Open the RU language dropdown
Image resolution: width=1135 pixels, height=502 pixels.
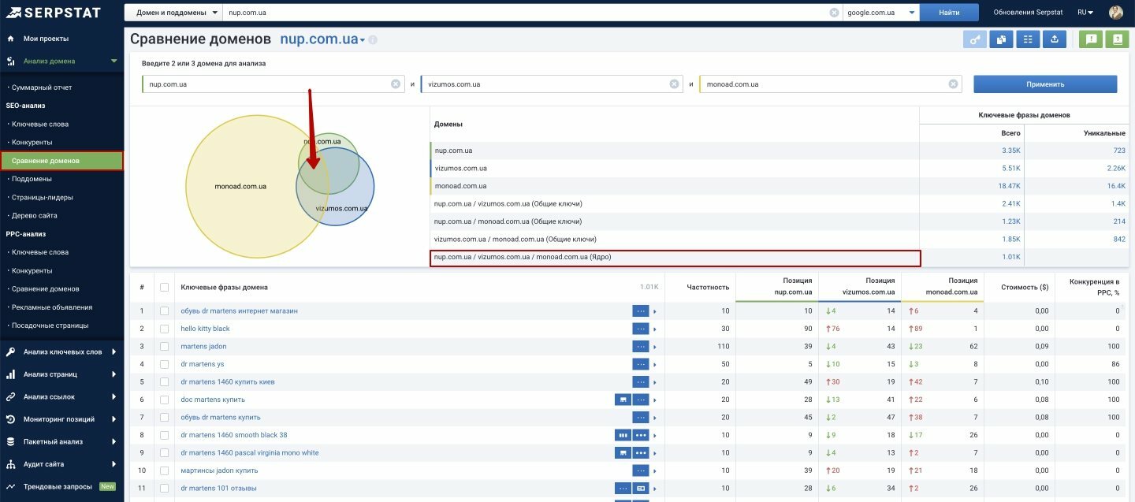coord(1085,13)
